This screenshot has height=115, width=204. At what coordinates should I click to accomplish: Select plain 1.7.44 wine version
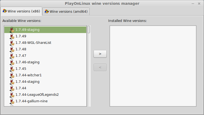45,88
